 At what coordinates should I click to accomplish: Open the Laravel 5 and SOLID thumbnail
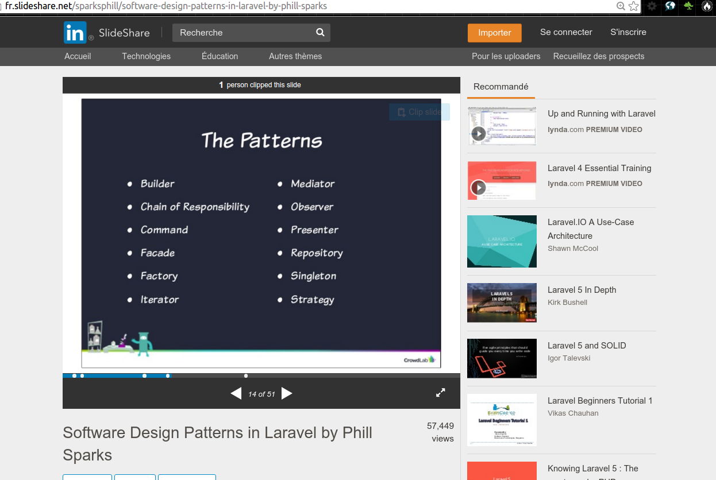(x=502, y=358)
